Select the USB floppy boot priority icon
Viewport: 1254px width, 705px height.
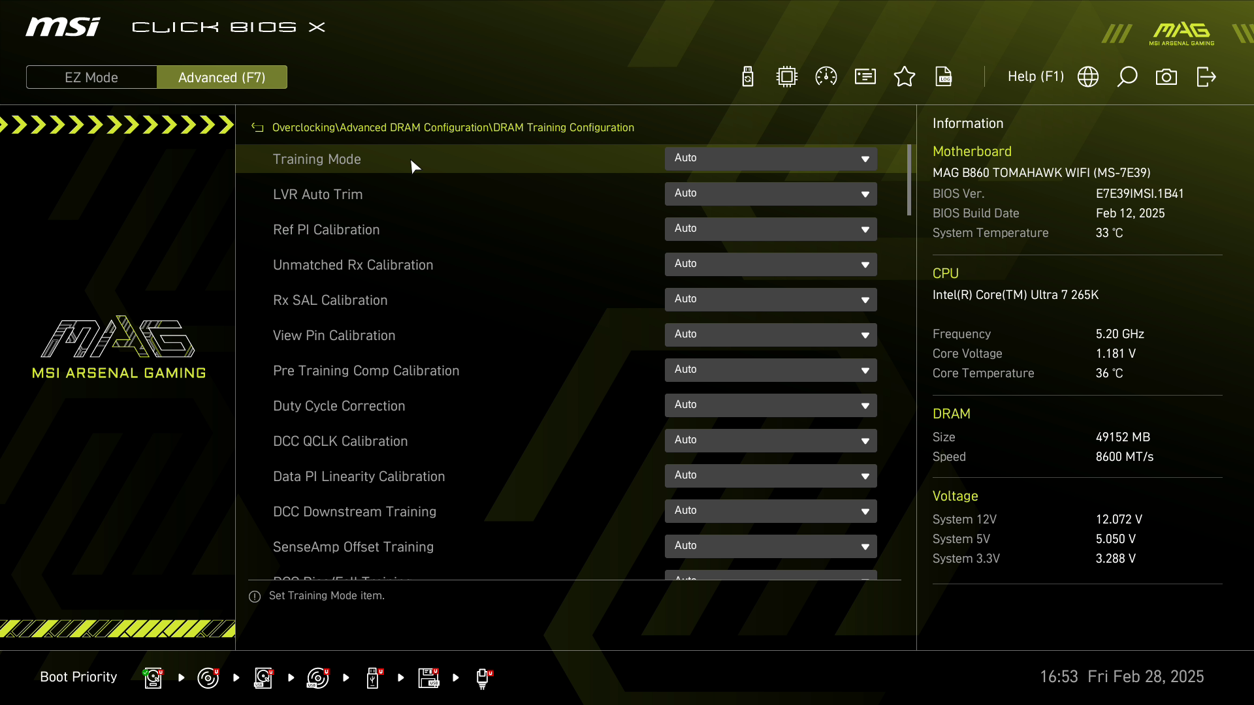point(428,678)
